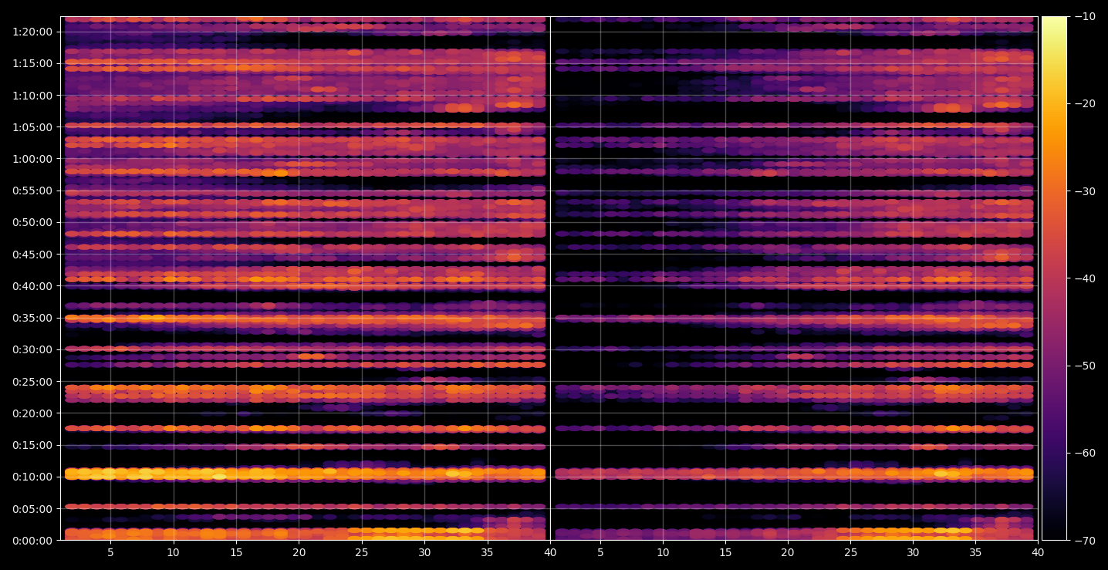The width and height of the screenshot is (1108, 570).
Task: Click the colorbar tick label −10
Action: click(1085, 16)
